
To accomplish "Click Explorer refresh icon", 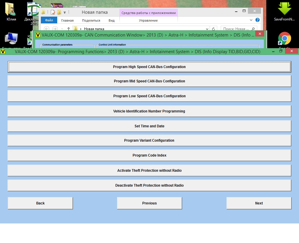I will click(213, 29).
